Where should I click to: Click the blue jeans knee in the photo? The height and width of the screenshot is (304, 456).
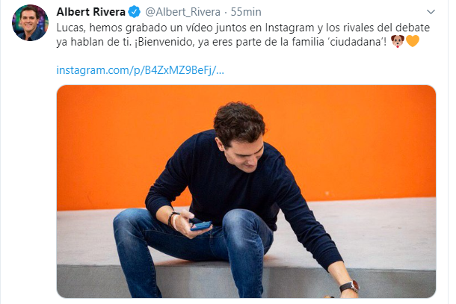point(240,220)
